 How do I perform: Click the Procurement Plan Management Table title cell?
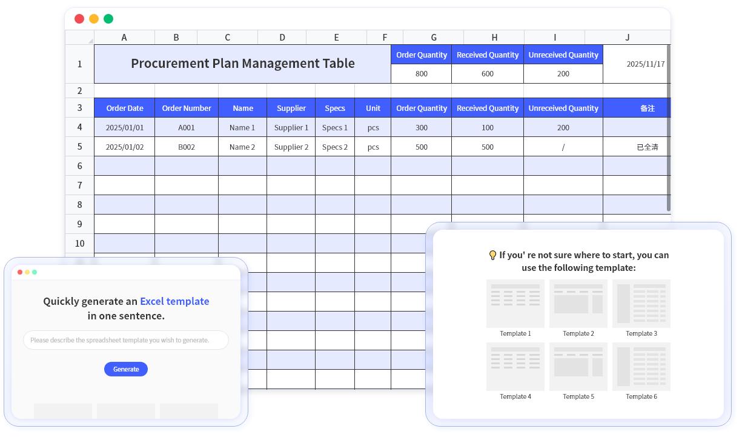242,64
